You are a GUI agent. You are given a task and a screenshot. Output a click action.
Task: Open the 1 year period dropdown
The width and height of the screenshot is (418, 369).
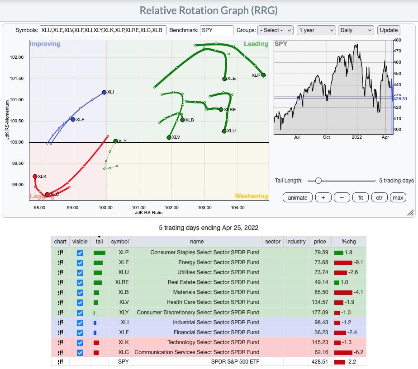pyautogui.click(x=316, y=30)
